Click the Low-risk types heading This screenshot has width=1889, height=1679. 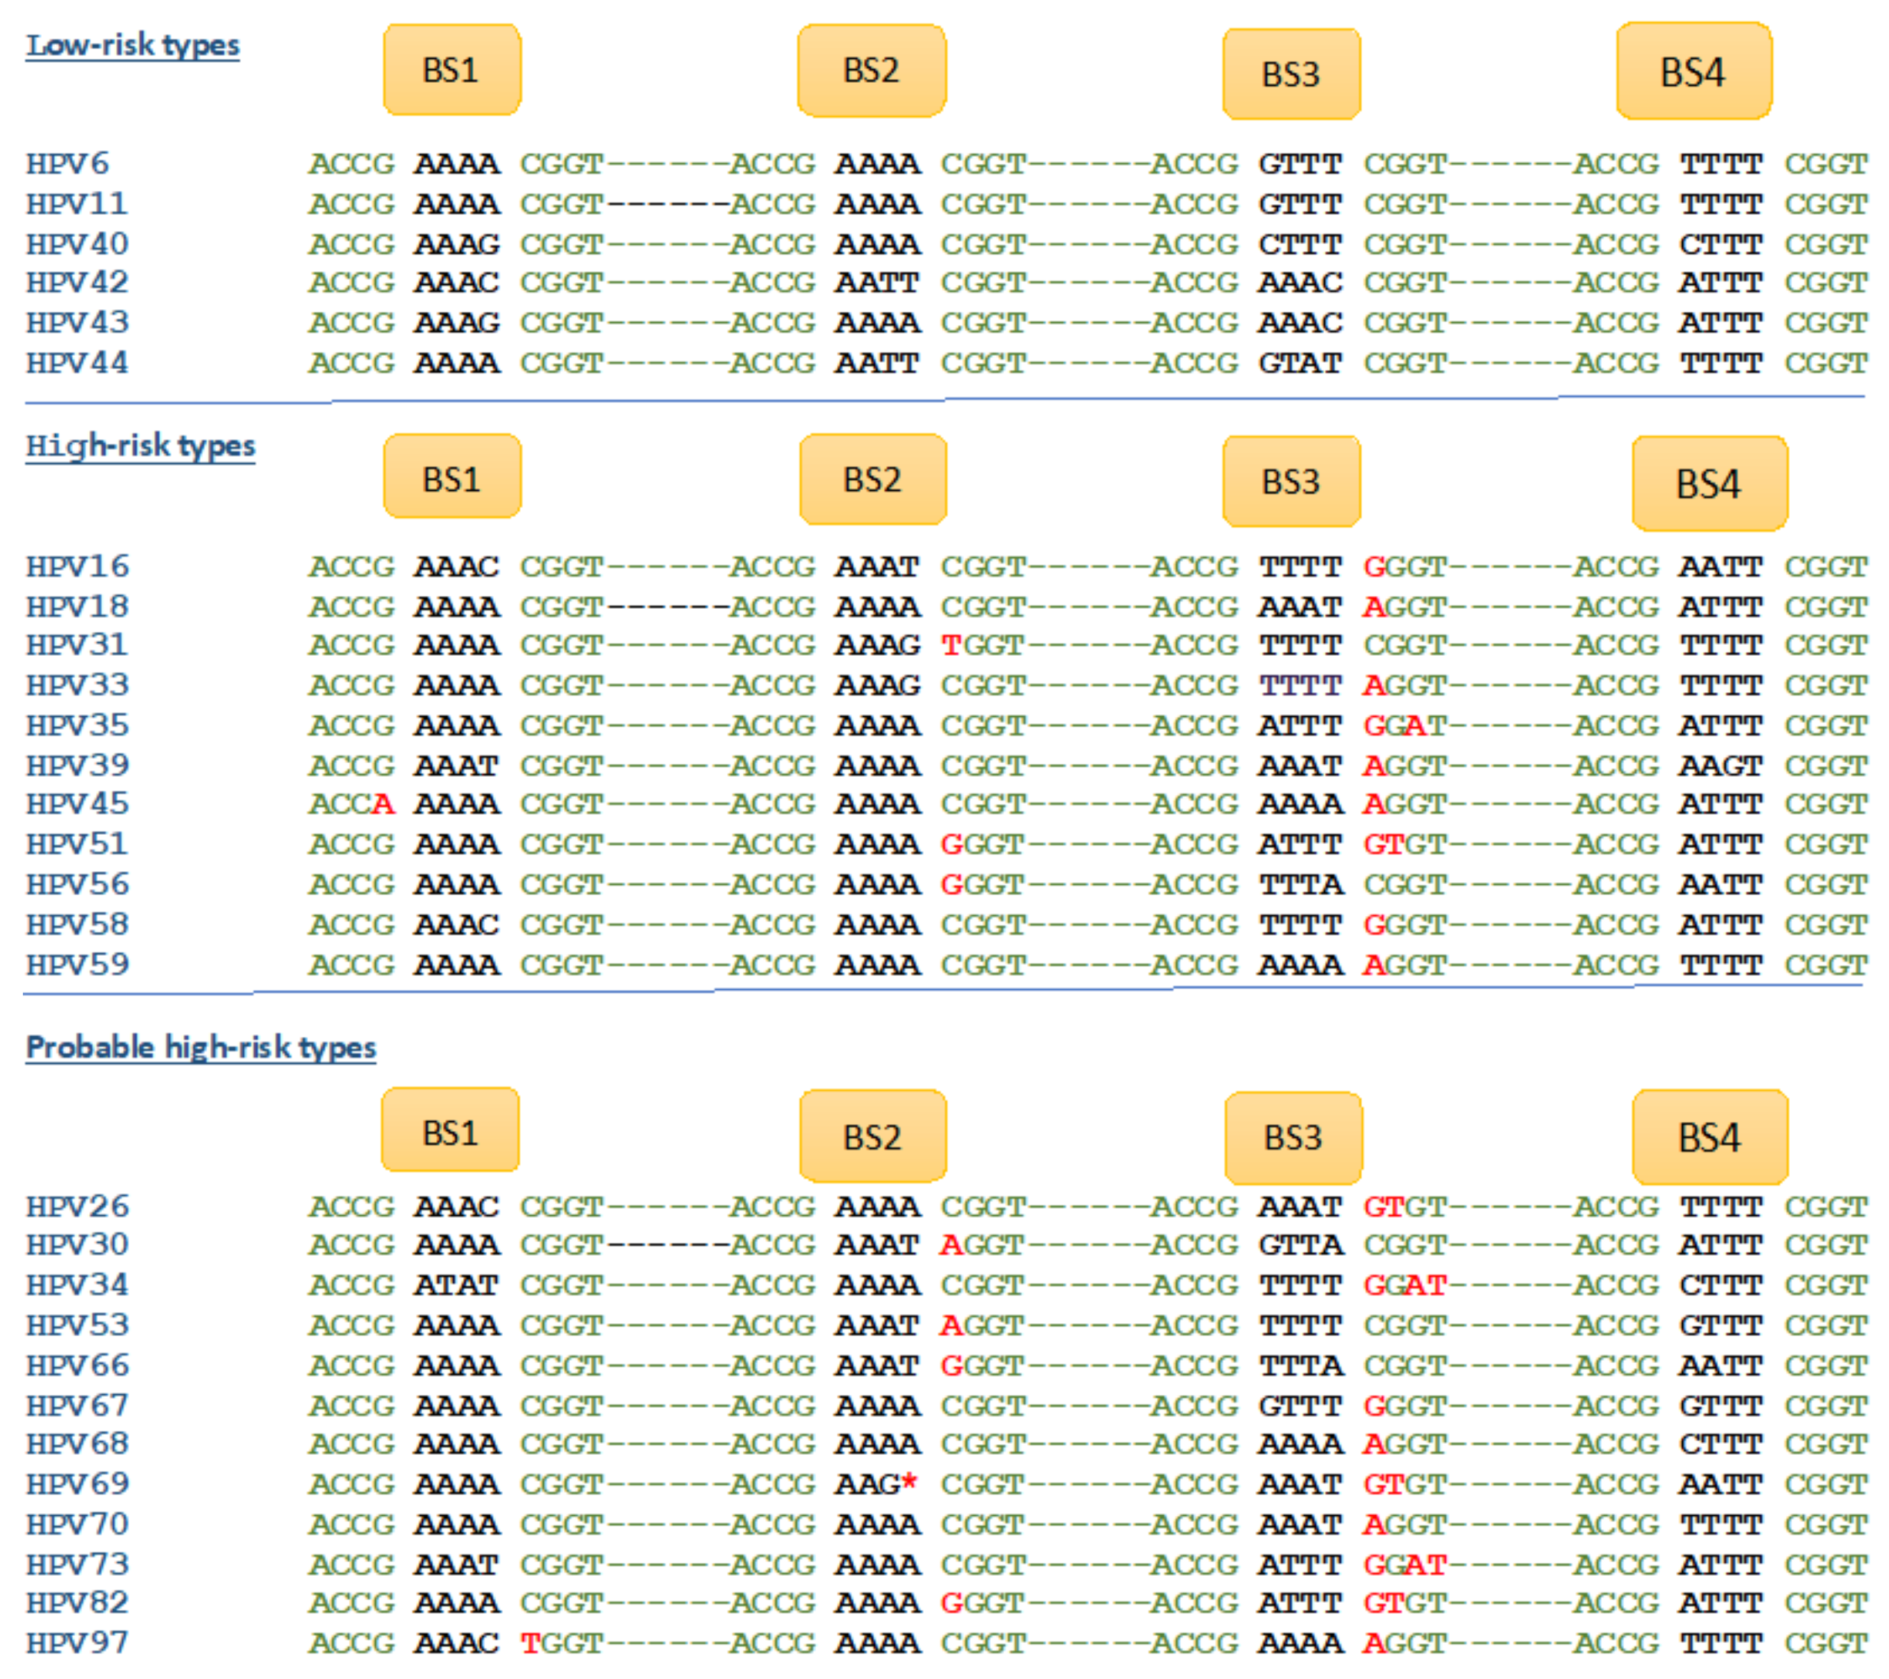(133, 45)
